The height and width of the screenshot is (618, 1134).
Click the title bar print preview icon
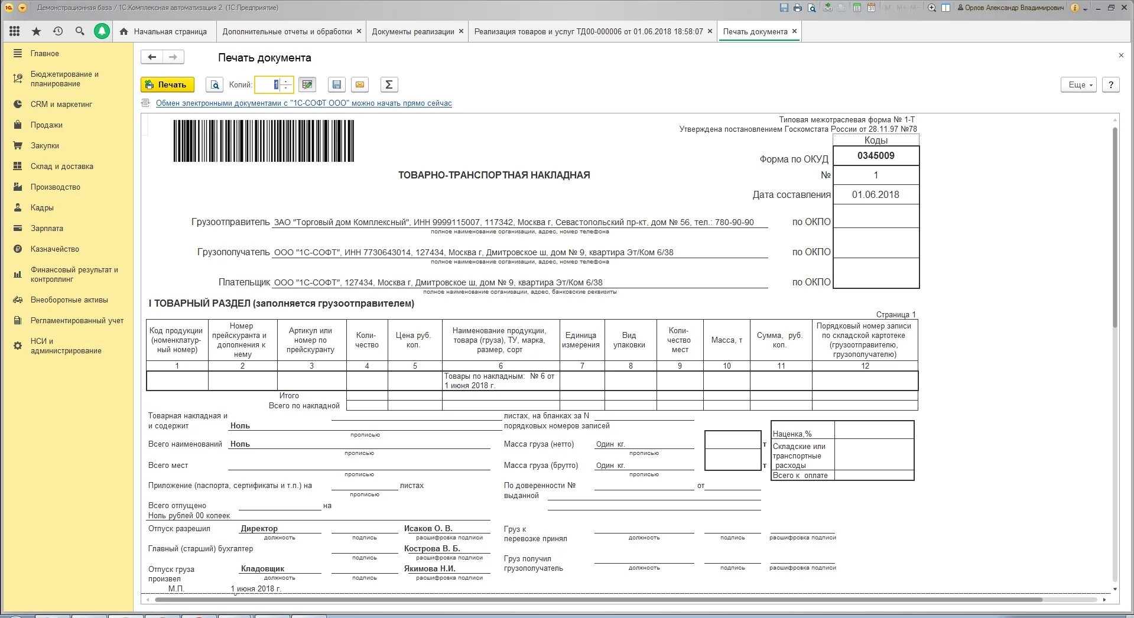point(812,8)
